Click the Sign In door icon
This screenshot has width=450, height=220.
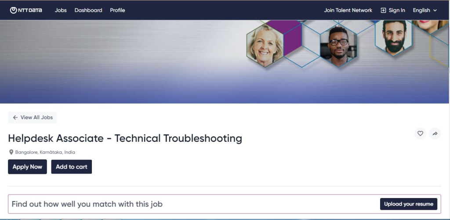pos(383,11)
